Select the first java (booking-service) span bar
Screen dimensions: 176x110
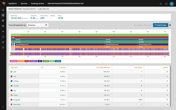click(60, 44)
